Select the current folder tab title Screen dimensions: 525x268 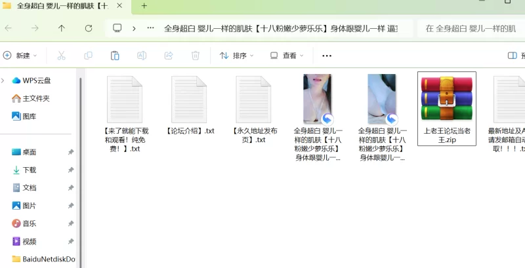[x=62, y=6]
